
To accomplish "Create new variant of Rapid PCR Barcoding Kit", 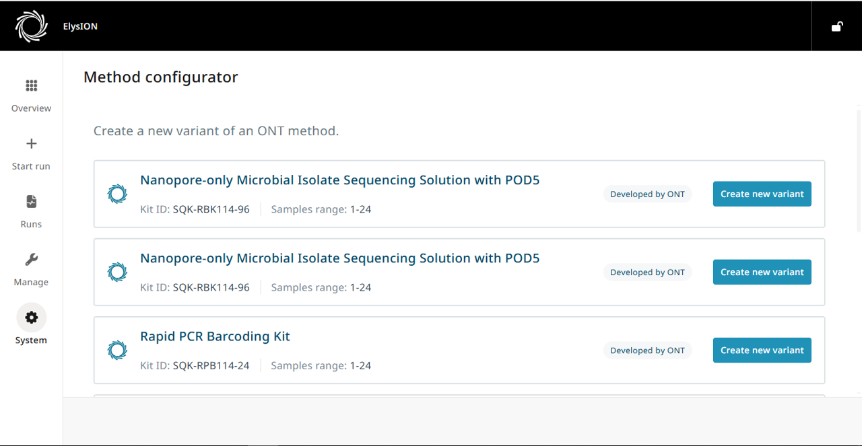I will click(762, 350).
